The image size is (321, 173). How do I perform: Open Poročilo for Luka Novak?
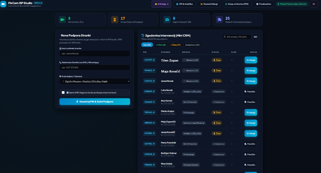[x=250, y=91]
